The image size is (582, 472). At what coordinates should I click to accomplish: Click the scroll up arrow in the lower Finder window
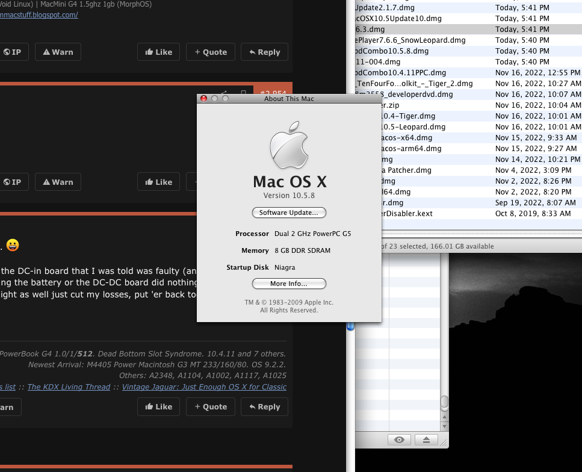pyautogui.click(x=444, y=417)
